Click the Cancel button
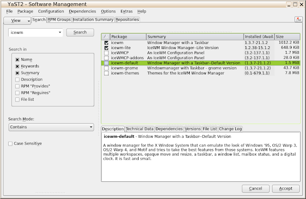The height and width of the screenshot is (199, 306). (x=256, y=189)
